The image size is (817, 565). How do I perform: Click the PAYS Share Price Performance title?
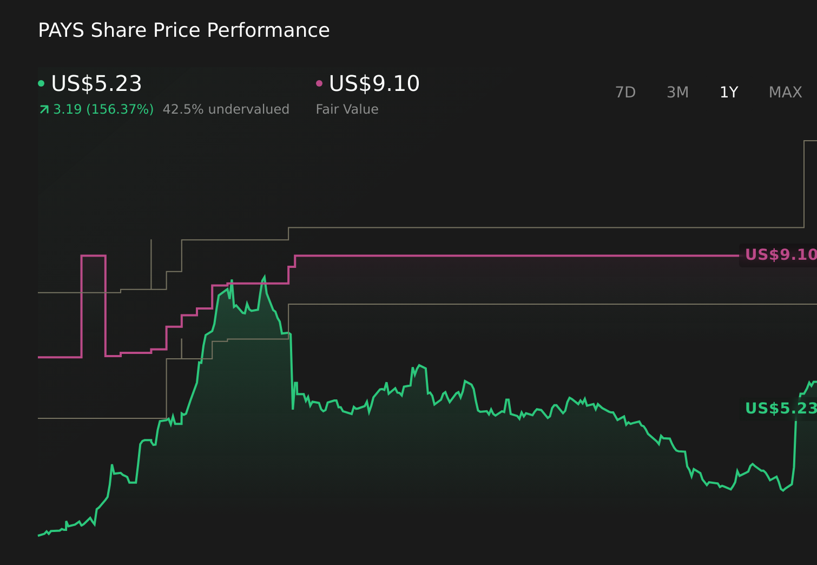[x=184, y=30]
